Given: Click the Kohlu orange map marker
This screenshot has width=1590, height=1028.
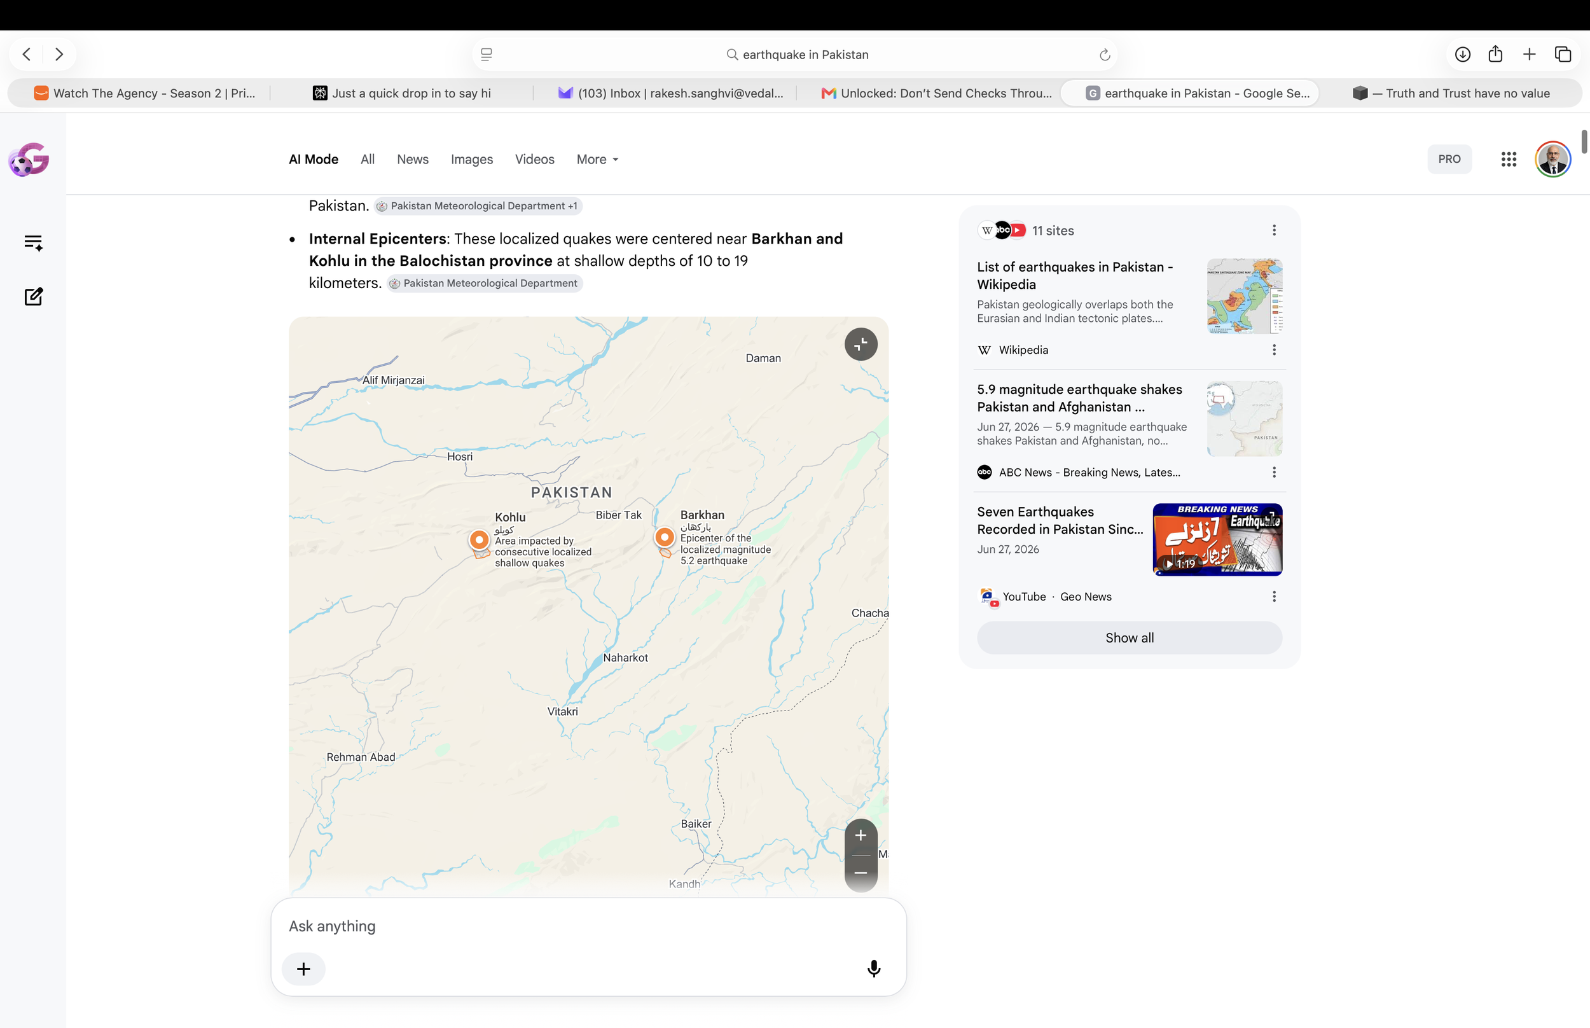Looking at the screenshot, I should pos(479,541).
